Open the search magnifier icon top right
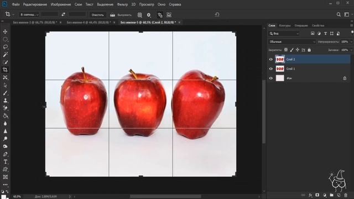This screenshot has height=199, width=354. coord(339,14)
